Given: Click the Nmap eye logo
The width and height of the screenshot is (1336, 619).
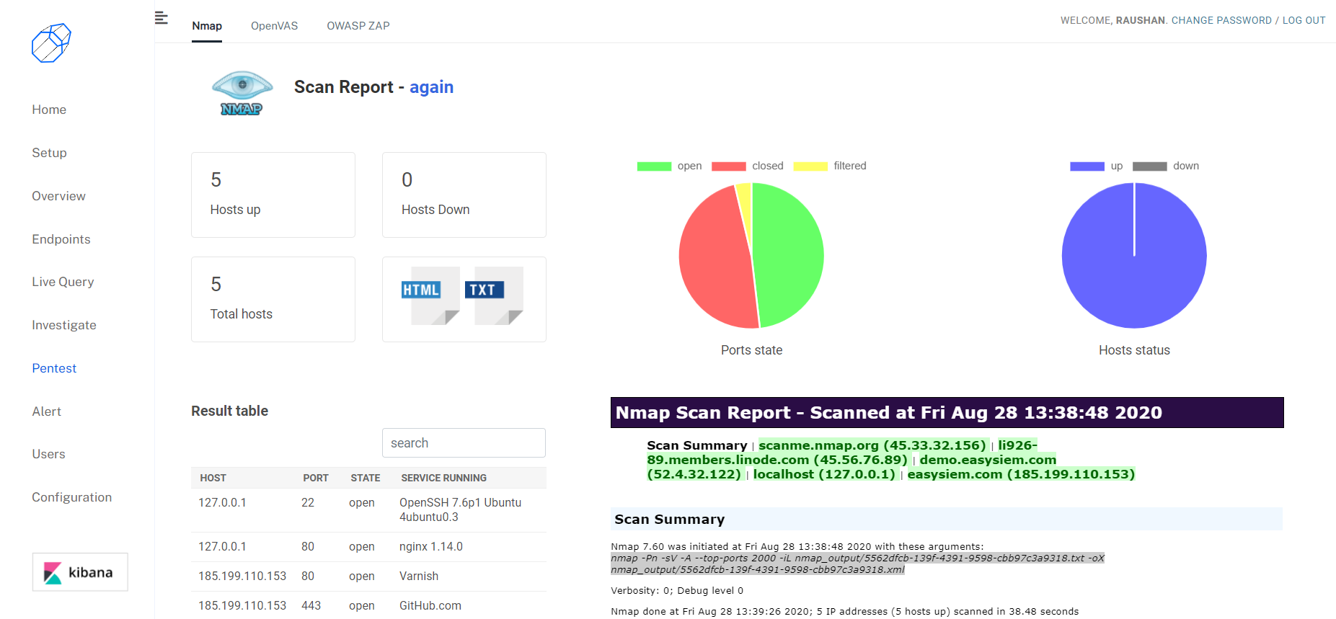Looking at the screenshot, I should click(242, 94).
